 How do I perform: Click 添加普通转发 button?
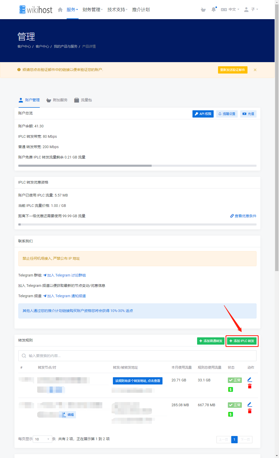coord(211,341)
